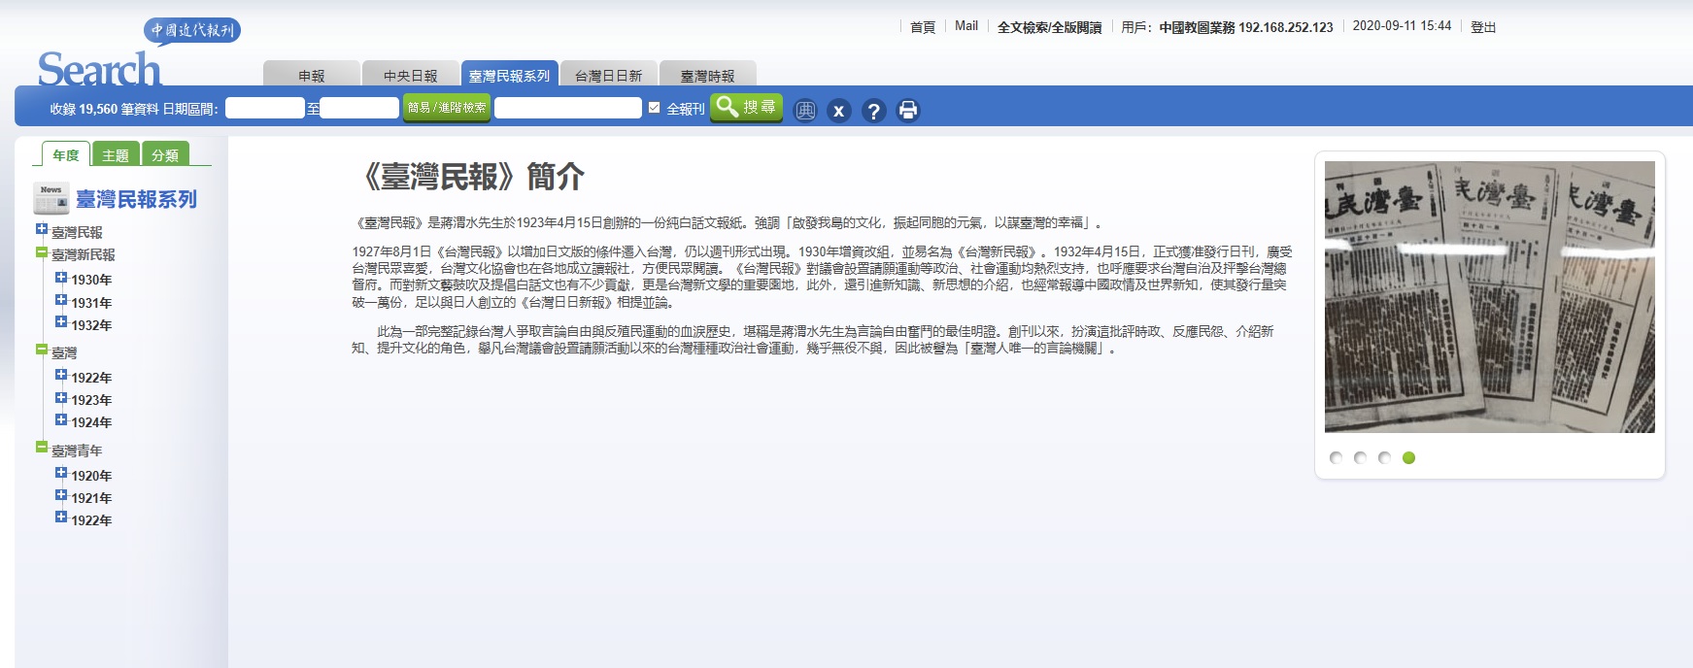This screenshot has width=1693, height=668.
Task: Click the dictionary 典 icon
Action: [805, 111]
